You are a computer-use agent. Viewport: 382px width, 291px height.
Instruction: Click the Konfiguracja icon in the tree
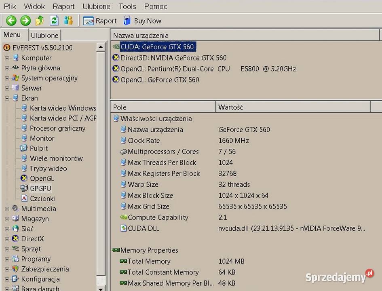15,278
